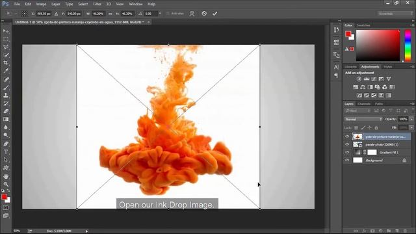Open the Layers panel flyout menu

pyautogui.click(x=412, y=104)
